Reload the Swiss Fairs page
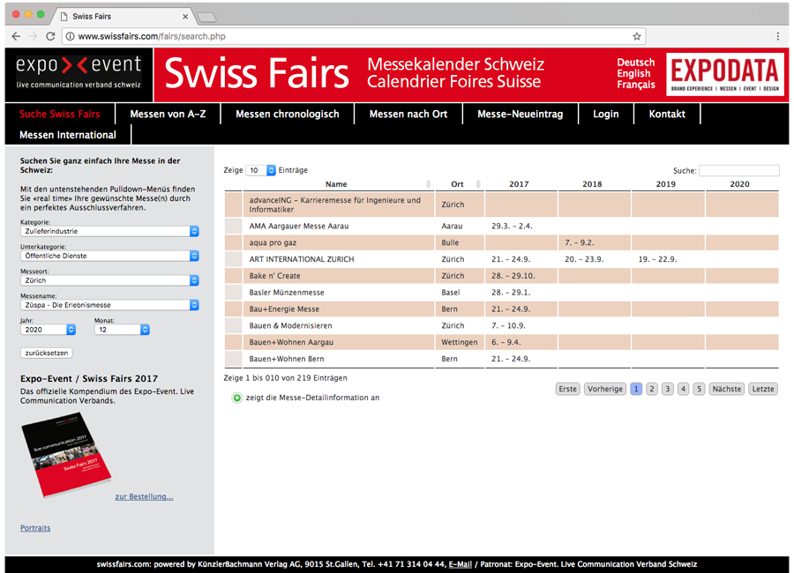The height and width of the screenshot is (573, 794). (50, 36)
